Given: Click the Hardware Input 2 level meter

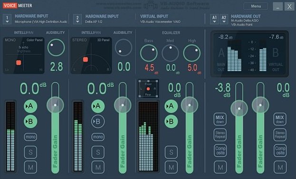Looking at the screenshot, I should coord(78,136).
